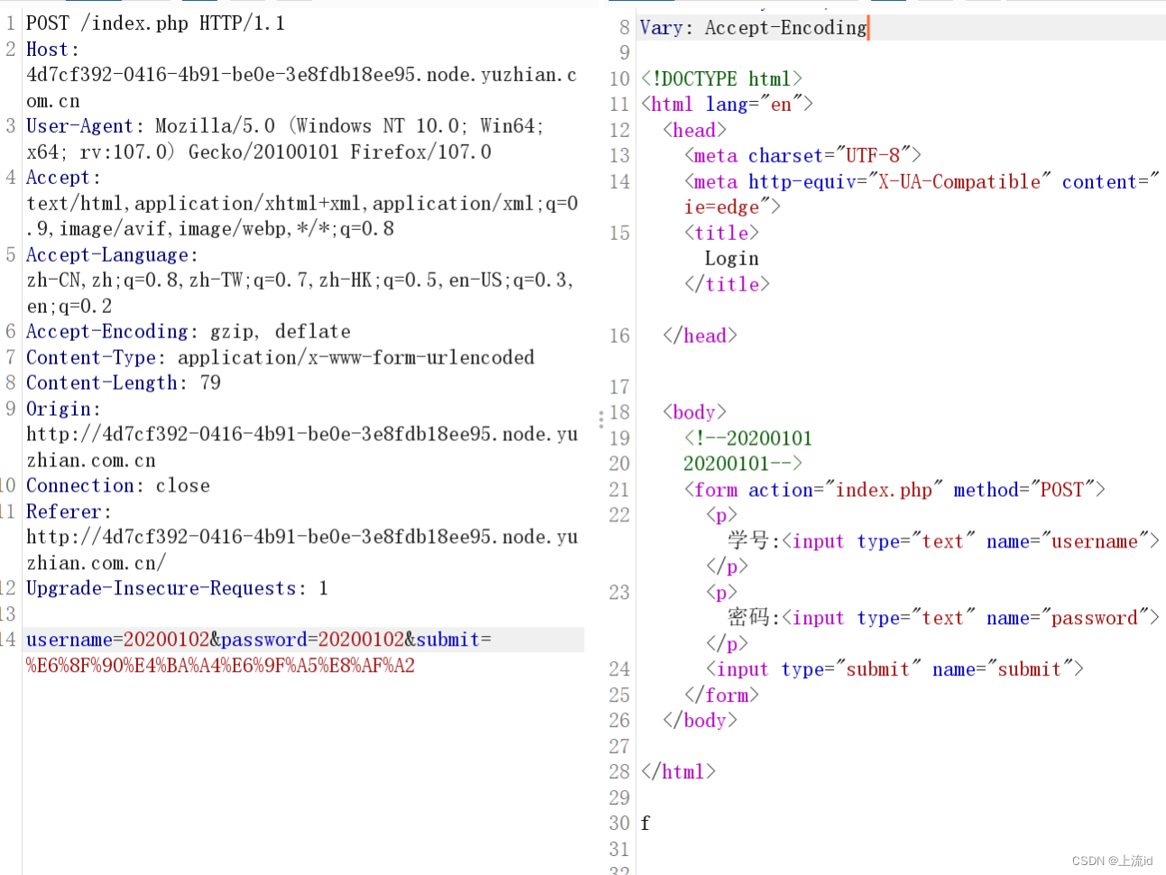This screenshot has width=1166, height=875.
Task: Click the 'Host:' header name
Action: coord(52,50)
